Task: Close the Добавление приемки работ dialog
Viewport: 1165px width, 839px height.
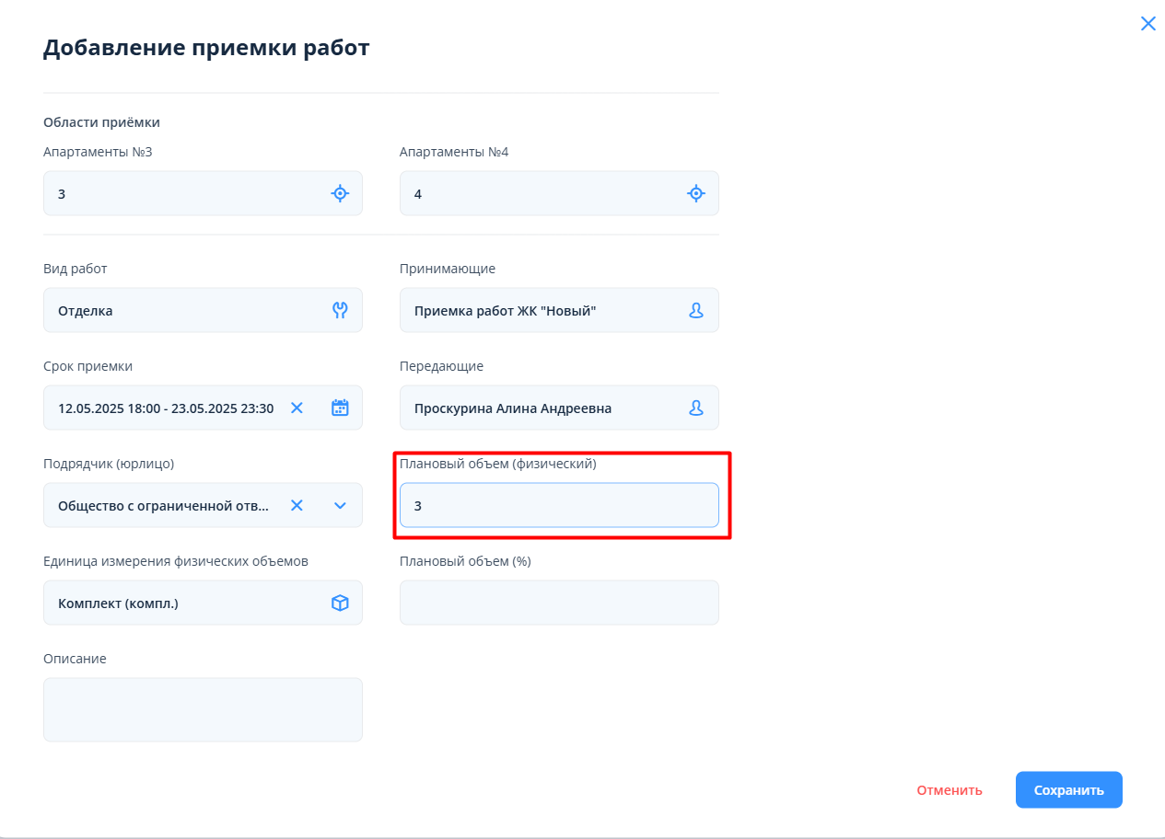Action: [1148, 24]
